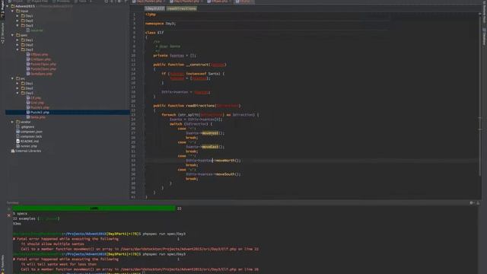Viewport: 487px width, 274px height.
Task: Click the composer.json file icon
Action: [18, 132]
